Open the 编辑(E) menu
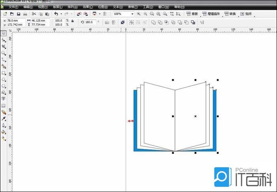Image resolution: width=277 pixels, height=192 pixels. tap(28, 7)
